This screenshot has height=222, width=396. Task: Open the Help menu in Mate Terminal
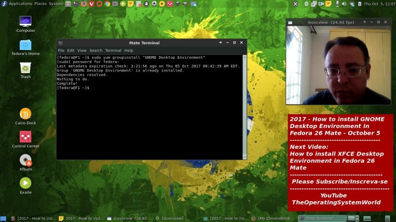[129, 51]
